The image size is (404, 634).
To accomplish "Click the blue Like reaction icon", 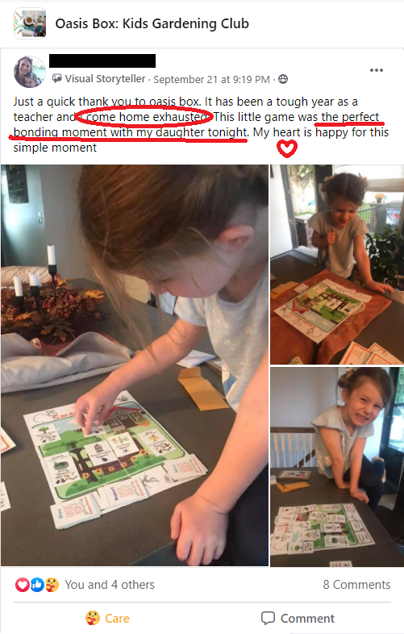I will point(37,585).
